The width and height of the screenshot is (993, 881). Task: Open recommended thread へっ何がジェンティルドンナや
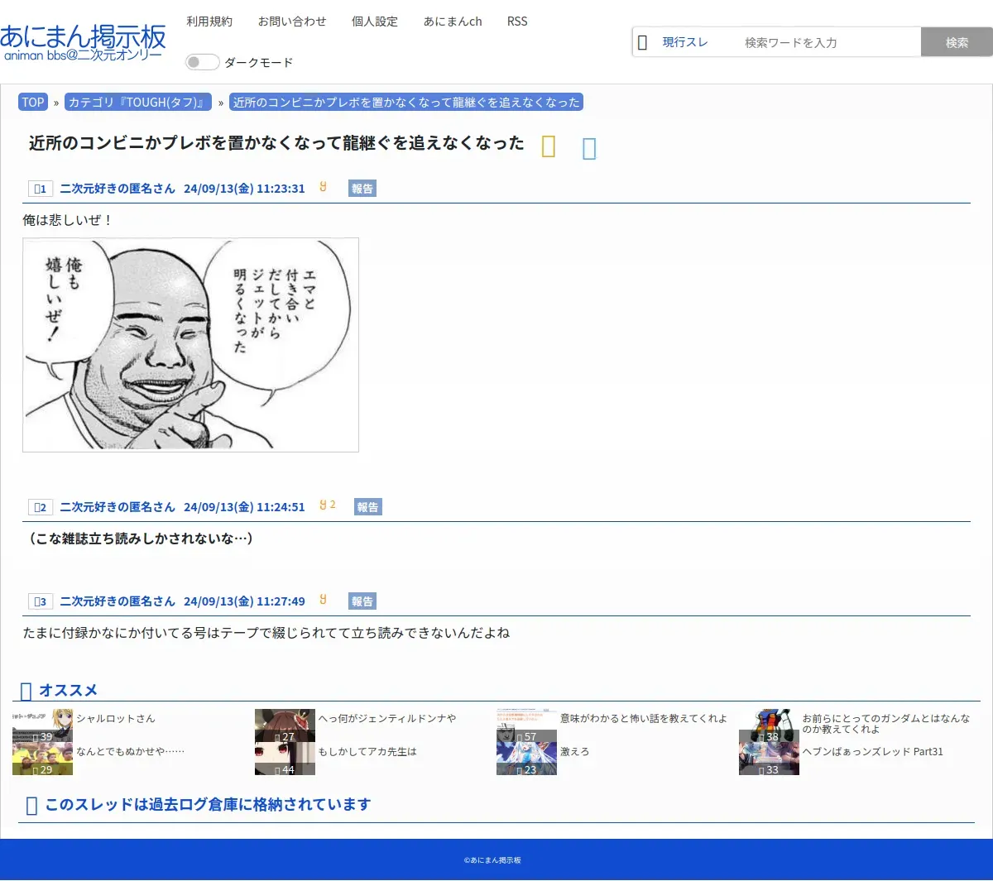[x=387, y=719]
